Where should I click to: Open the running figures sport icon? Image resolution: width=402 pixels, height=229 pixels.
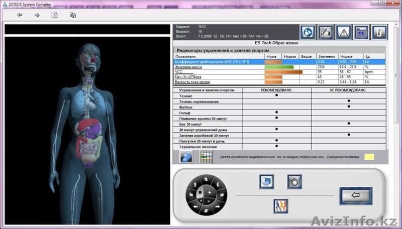click(280, 206)
